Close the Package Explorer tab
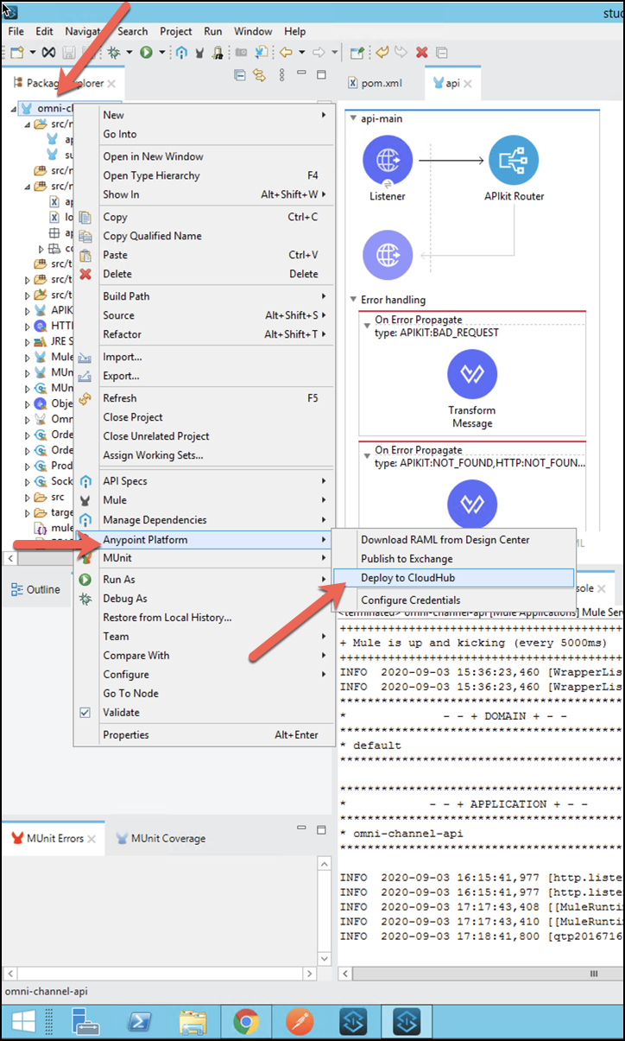Viewport: 625px width, 1041px height. point(111,84)
